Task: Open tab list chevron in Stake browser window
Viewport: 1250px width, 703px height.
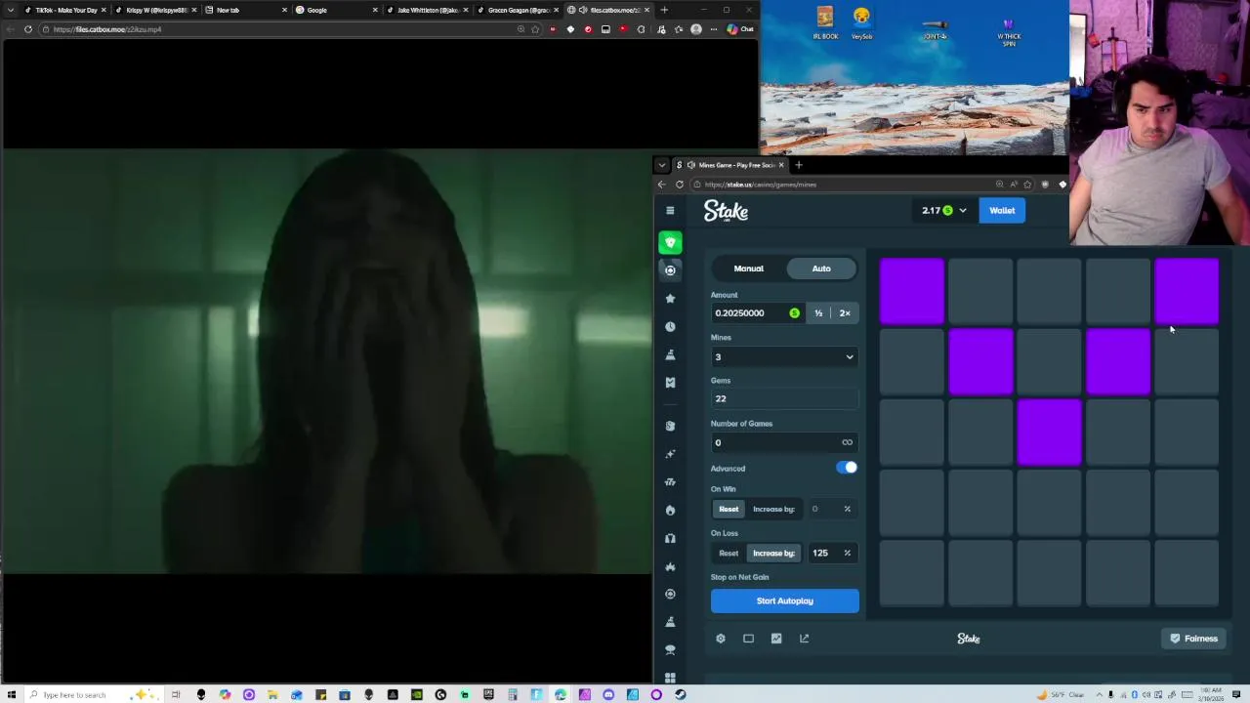Action: 662,165
